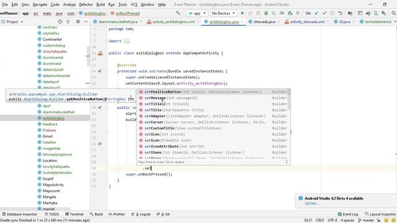
Task: Switch to the dsamimabuckethall.java tab
Action: (118, 22)
